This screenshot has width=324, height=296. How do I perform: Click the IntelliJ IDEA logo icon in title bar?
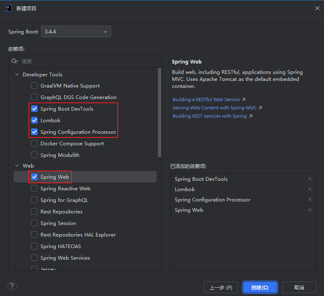click(x=8, y=8)
